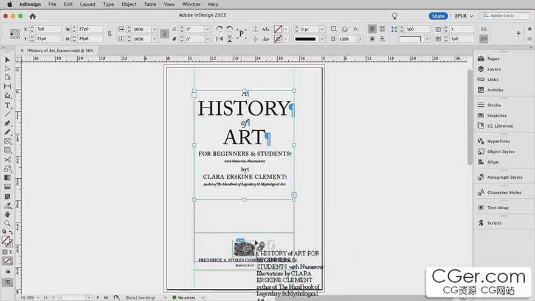
Task: Open the Paragraph Styles panel
Action: click(x=504, y=177)
